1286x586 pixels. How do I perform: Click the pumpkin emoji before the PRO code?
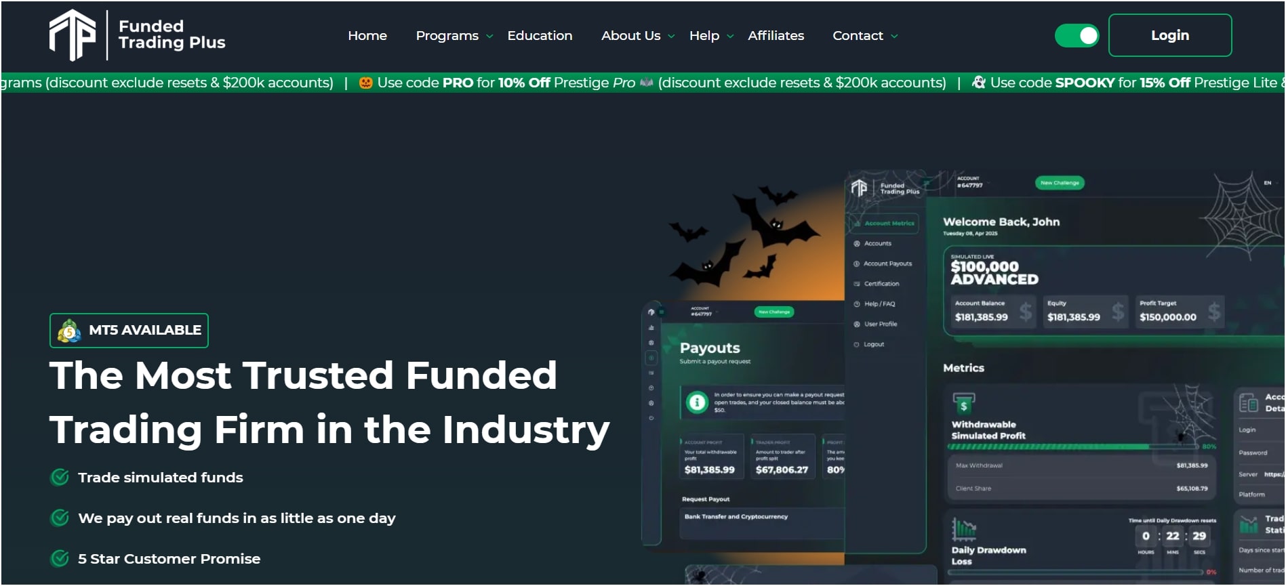[x=365, y=83]
